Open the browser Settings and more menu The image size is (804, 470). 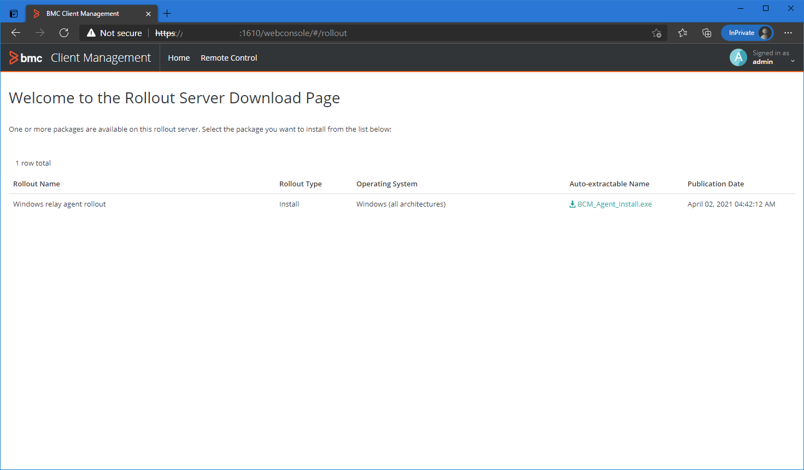click(x=788, y=33)
